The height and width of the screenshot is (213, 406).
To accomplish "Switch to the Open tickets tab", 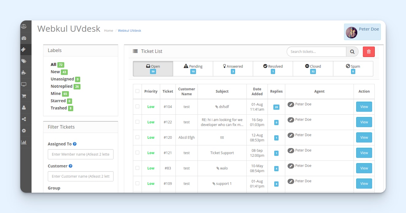I will [153, 69].
